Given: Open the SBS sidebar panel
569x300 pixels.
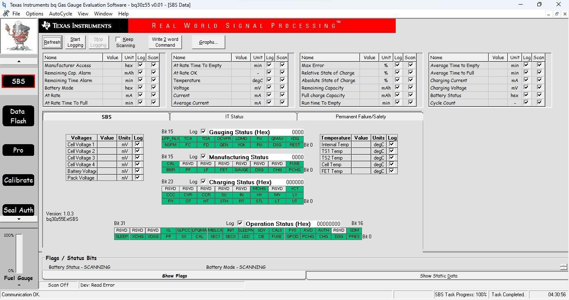Looking at the screenshot, I should pyautogui.click(x=18, y=81).
